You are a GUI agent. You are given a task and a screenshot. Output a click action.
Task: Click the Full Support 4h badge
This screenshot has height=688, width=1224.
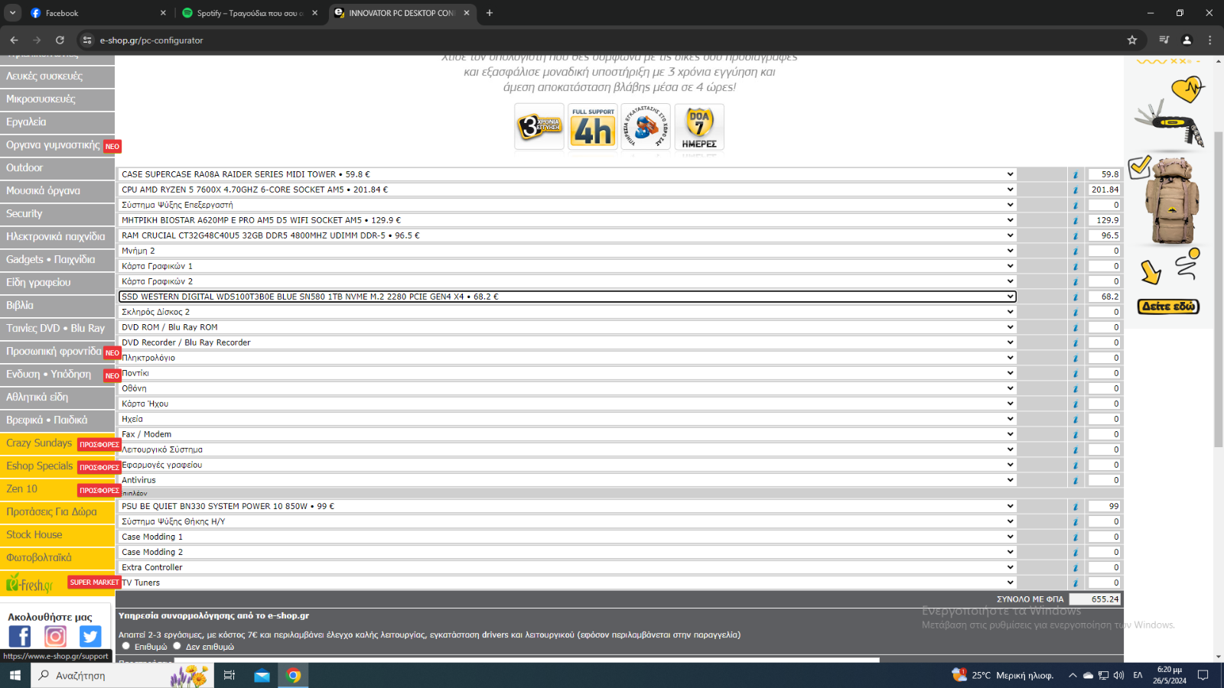click(x=593, y=127)
